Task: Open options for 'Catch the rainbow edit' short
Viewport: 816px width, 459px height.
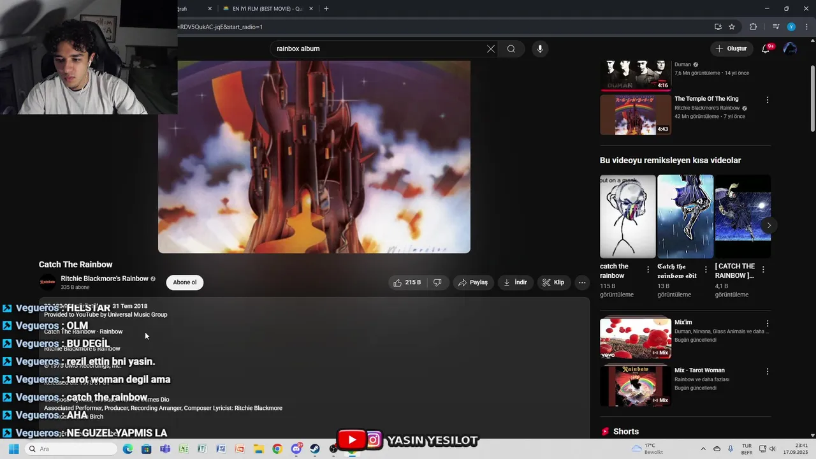Action: coord(706,270)
